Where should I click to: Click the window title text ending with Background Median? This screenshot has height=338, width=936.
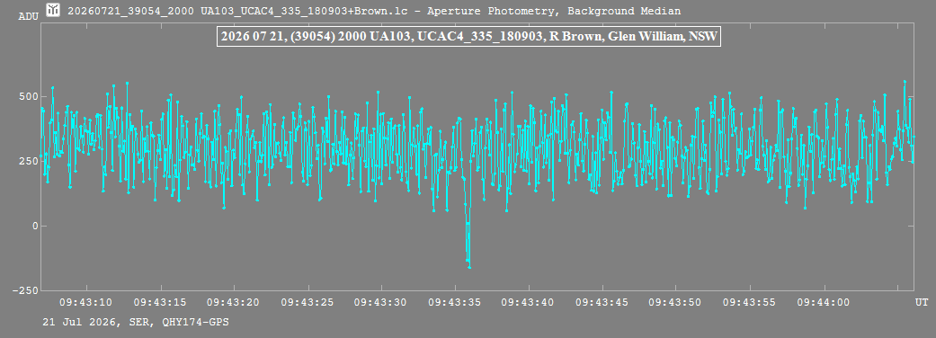coord(374,11)
